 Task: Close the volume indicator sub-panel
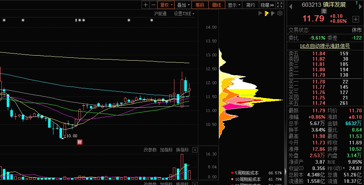point(195,150)
